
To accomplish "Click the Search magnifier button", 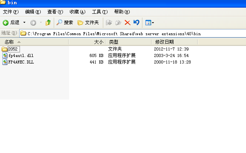I will pyautogui.click(x=64, y=23).
